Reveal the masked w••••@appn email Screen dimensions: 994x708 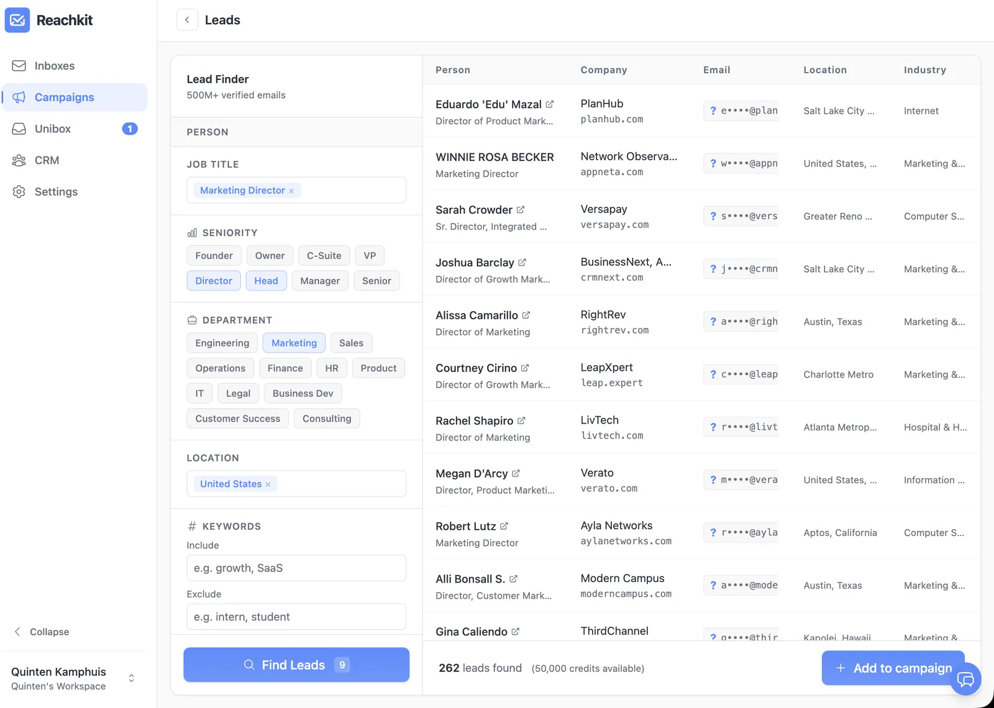pos(741,163)
